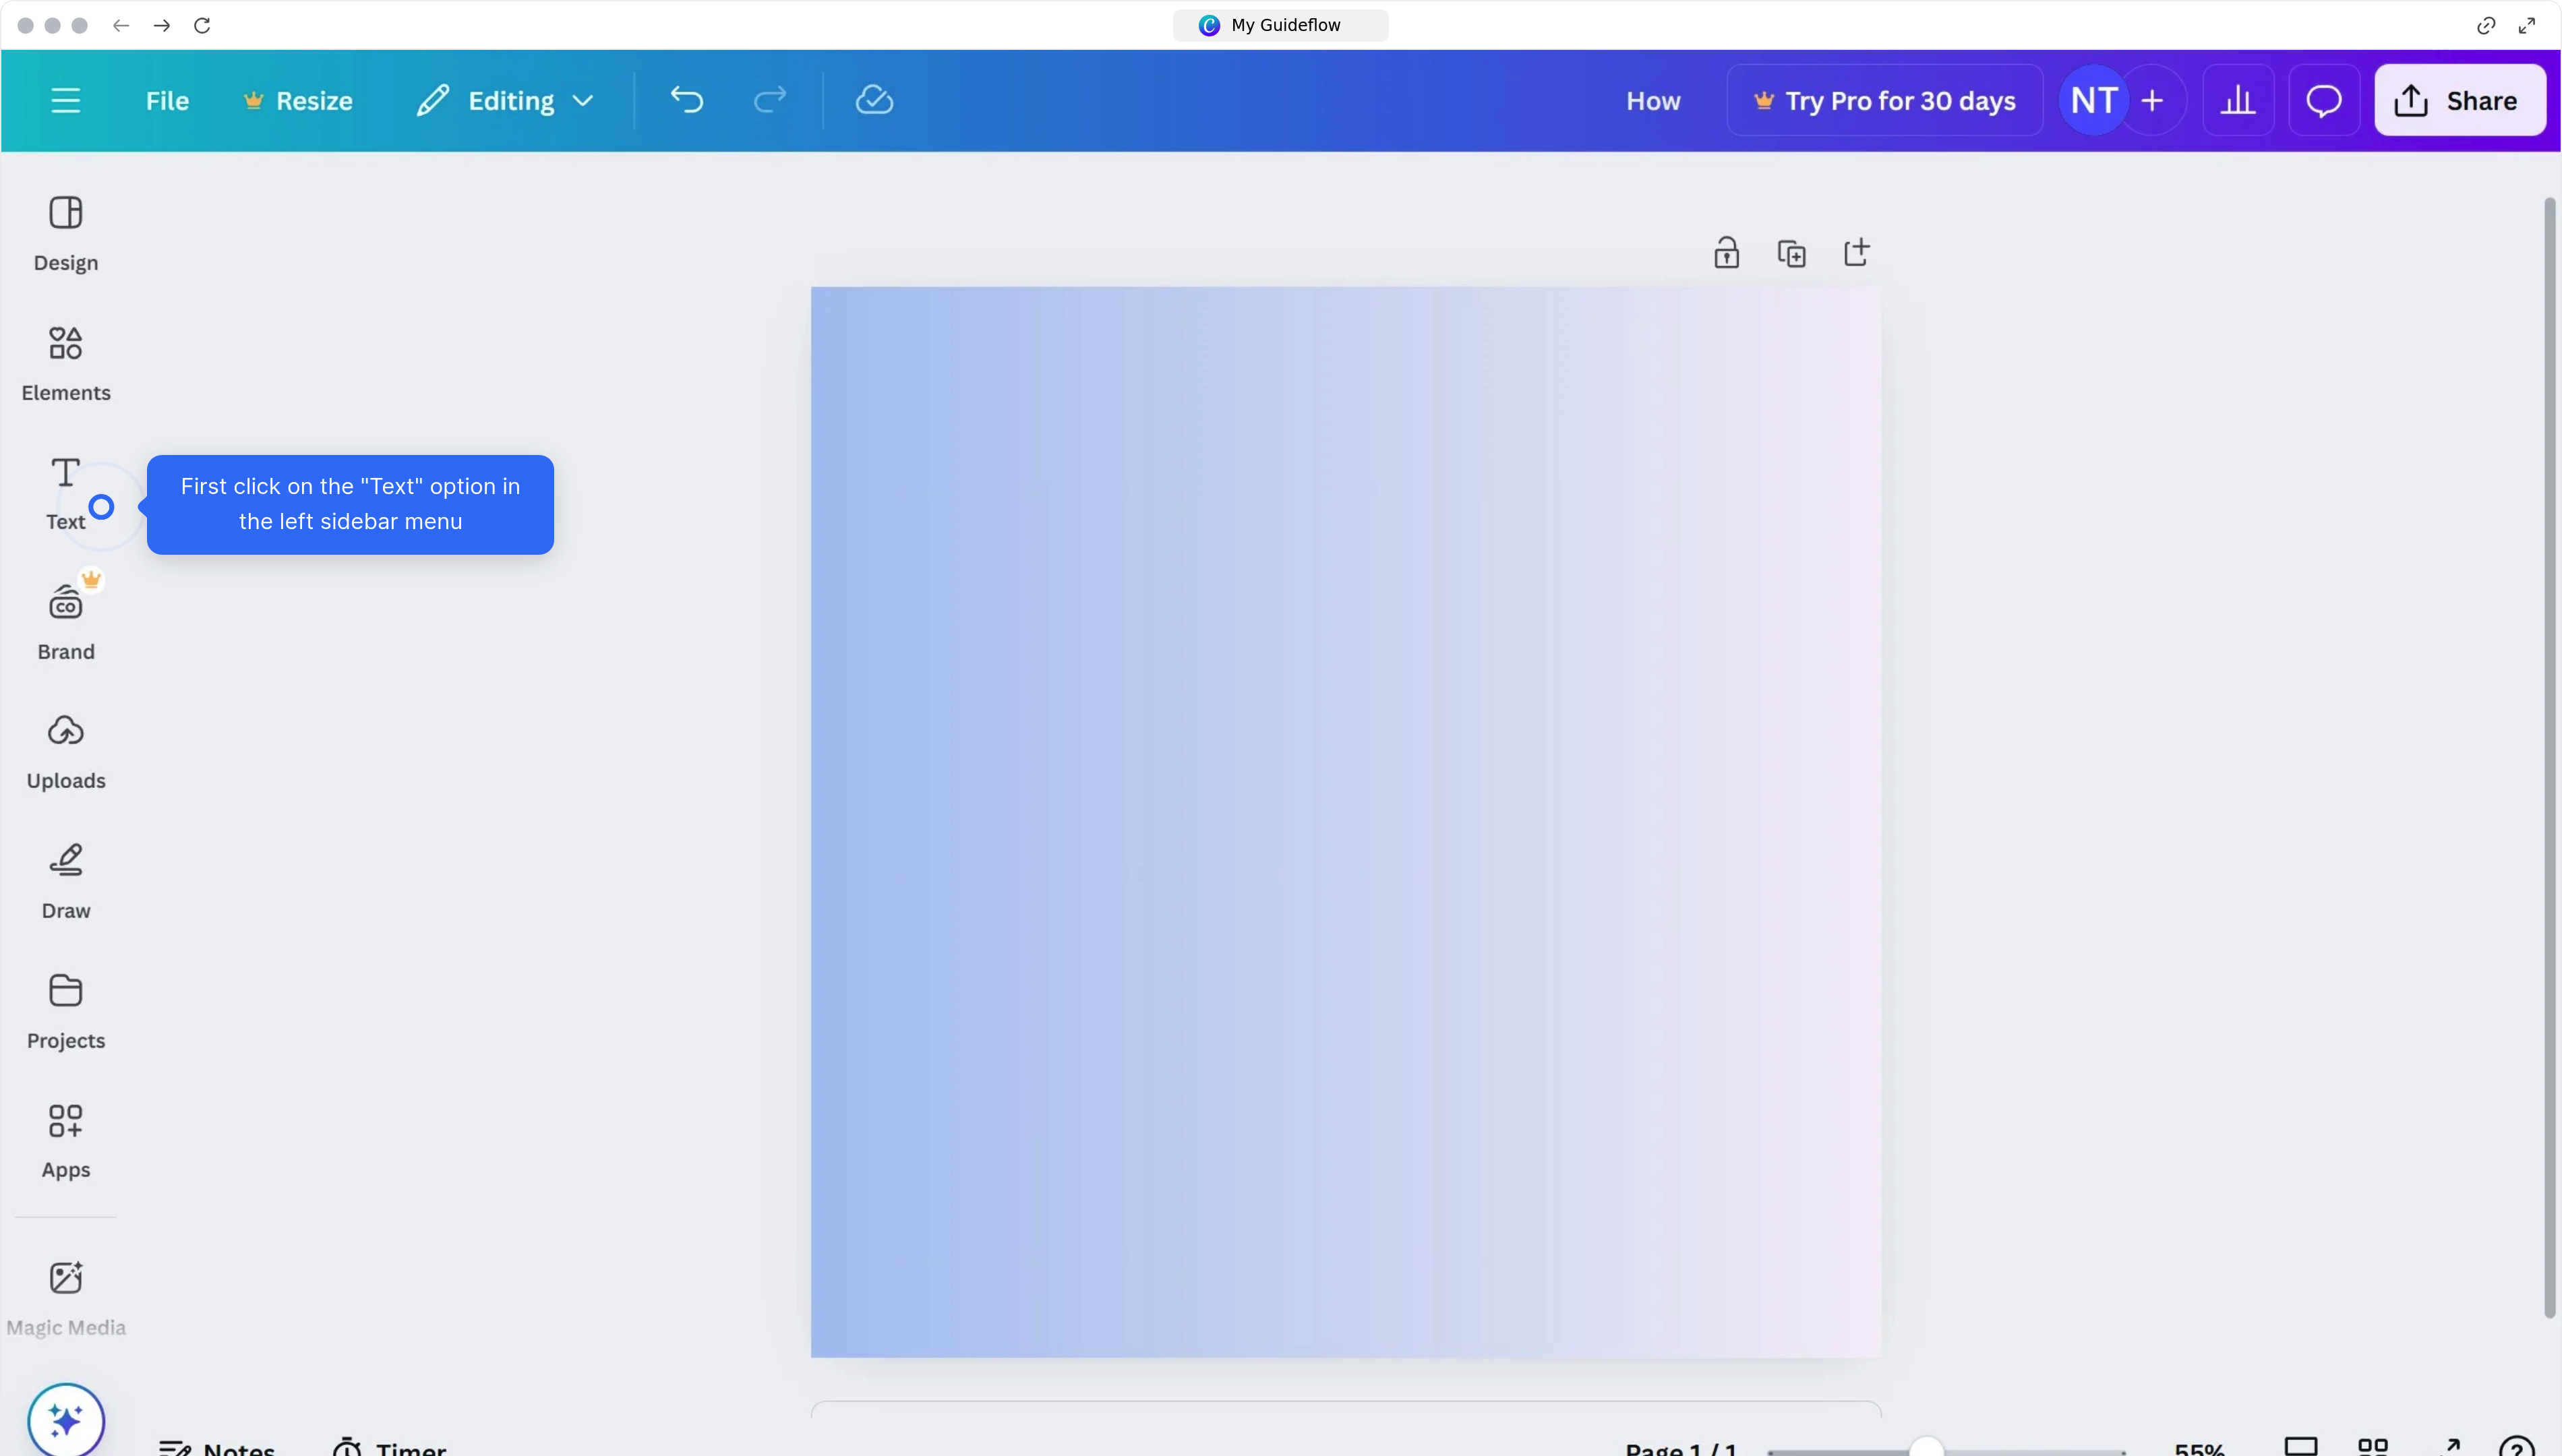Toggle the page lock
This screenshot has width=2562, height=1456.
coord(1726,252)
